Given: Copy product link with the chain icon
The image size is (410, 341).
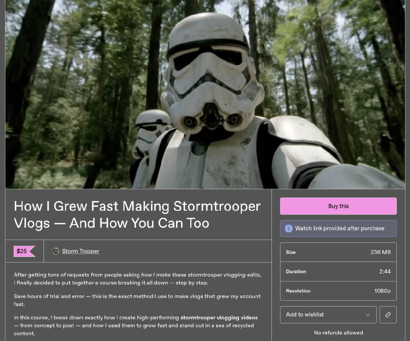Looking at the screenshot, I should tap(388, 315).
